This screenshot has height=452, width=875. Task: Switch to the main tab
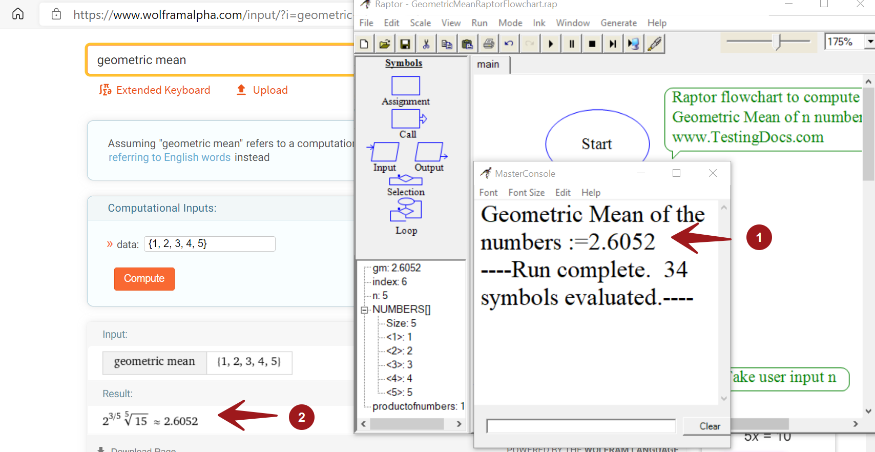coord(488,65)
